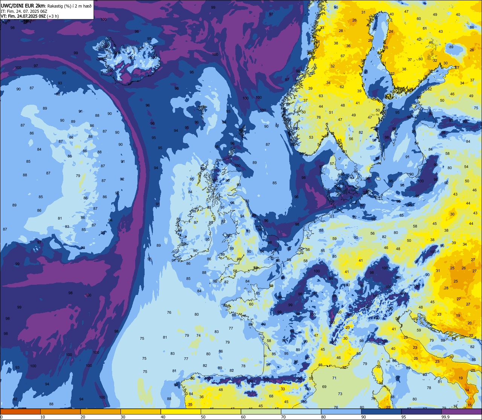This screenshot has width=482, height=420.
Task: Click the legend label "99.9"
Action: click(445, 417)
